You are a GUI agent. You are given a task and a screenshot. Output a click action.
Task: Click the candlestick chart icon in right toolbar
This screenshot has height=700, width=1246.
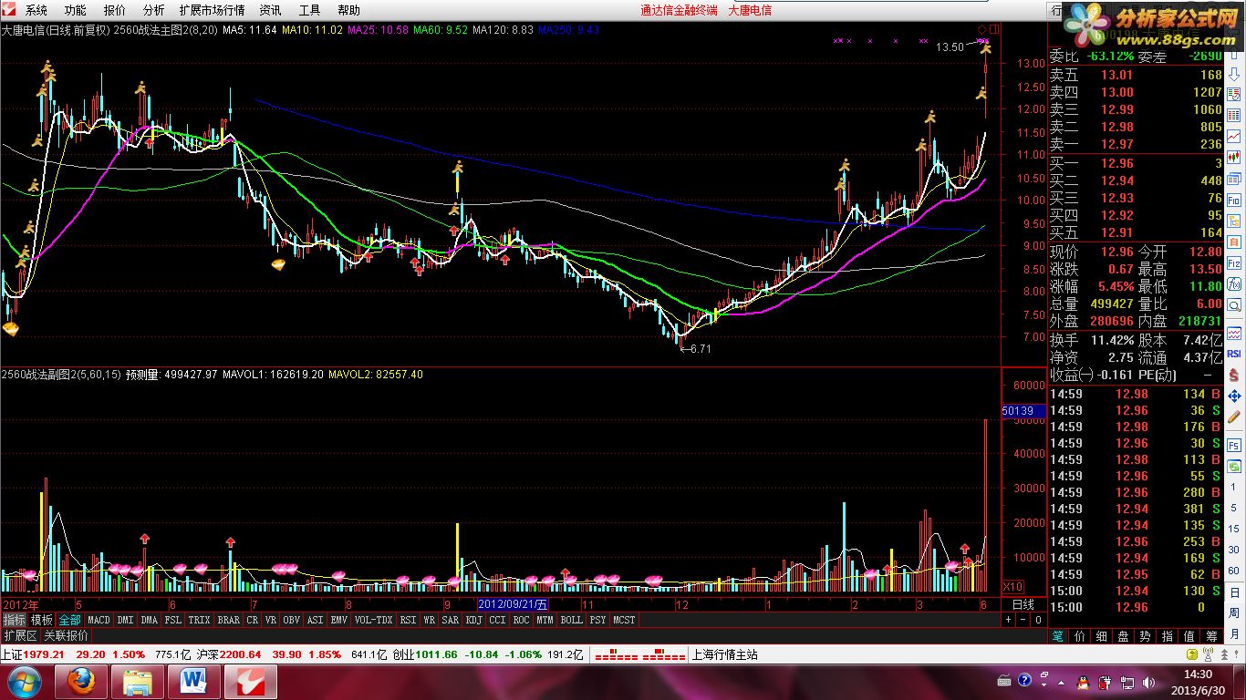pyautogui.click(x=1234, y=157)
